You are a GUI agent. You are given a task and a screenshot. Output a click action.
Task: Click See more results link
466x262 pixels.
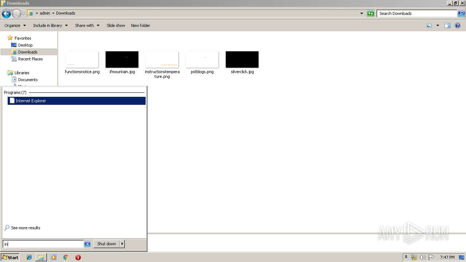point(25,228)
